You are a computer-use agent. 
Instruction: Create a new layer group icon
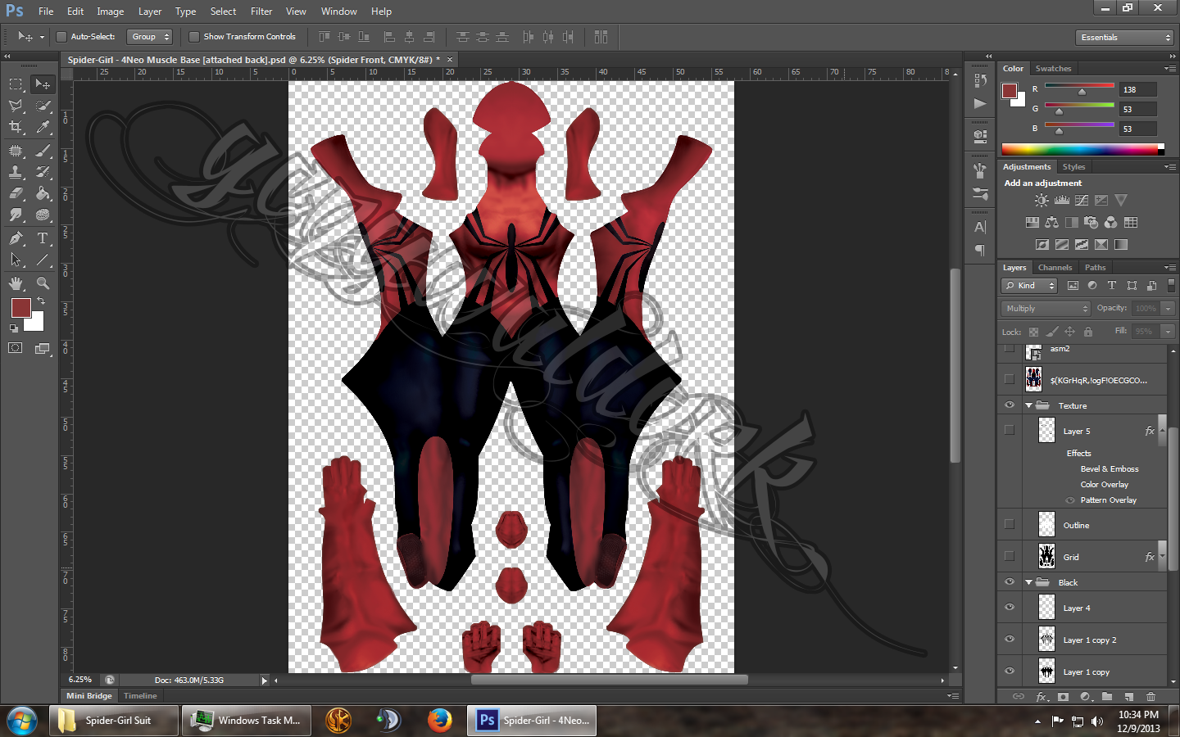coord(1107,697)
